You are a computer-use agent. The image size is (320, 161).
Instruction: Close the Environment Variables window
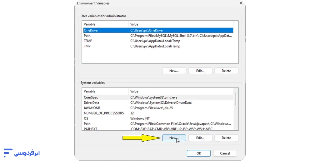coord(241,3)
